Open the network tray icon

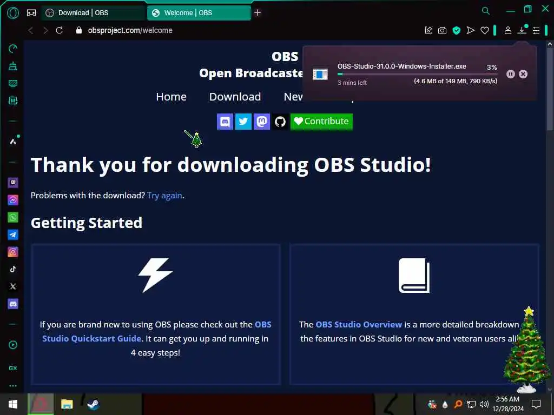pos(471,404)
